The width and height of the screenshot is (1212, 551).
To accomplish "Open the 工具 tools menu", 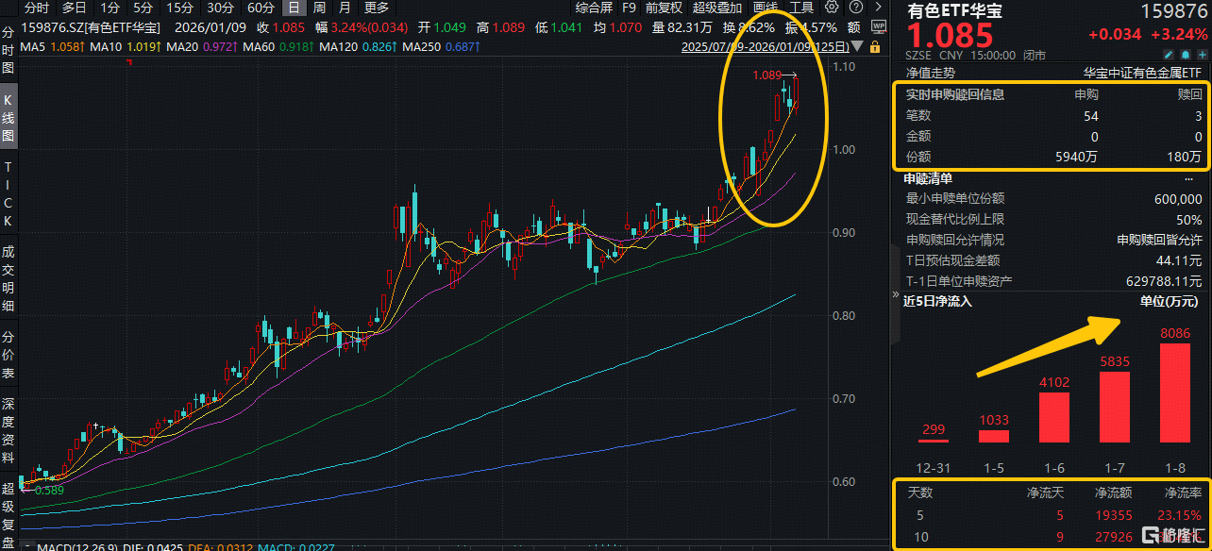I will coord(801,8).
